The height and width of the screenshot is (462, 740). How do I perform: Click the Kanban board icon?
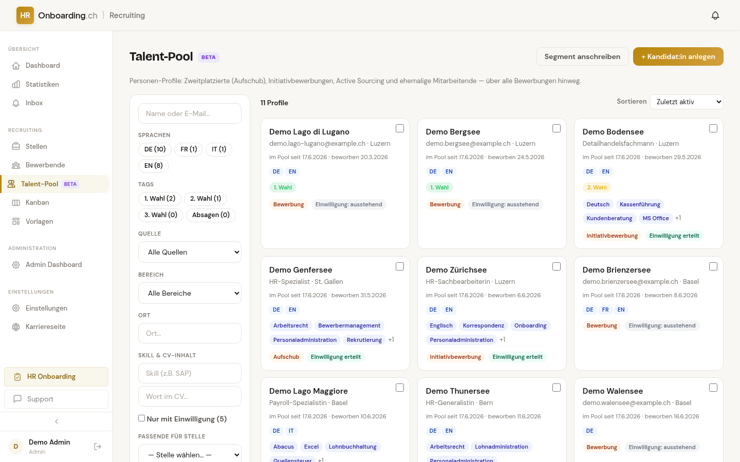16,203
